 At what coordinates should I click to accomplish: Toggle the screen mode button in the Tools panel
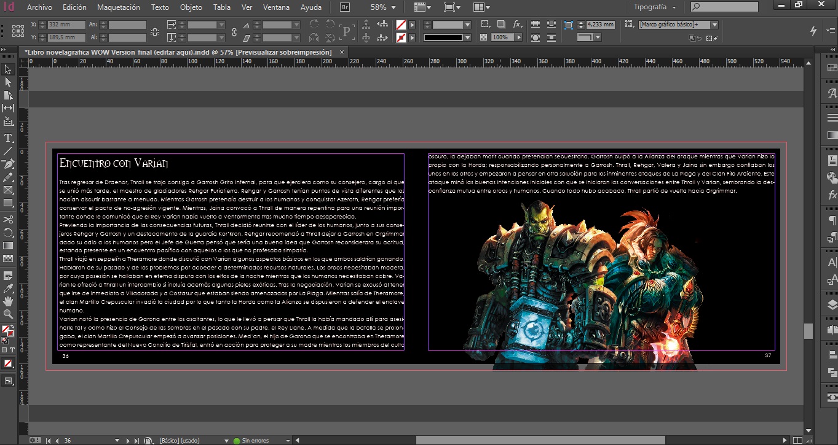click(x=8, y=381)
